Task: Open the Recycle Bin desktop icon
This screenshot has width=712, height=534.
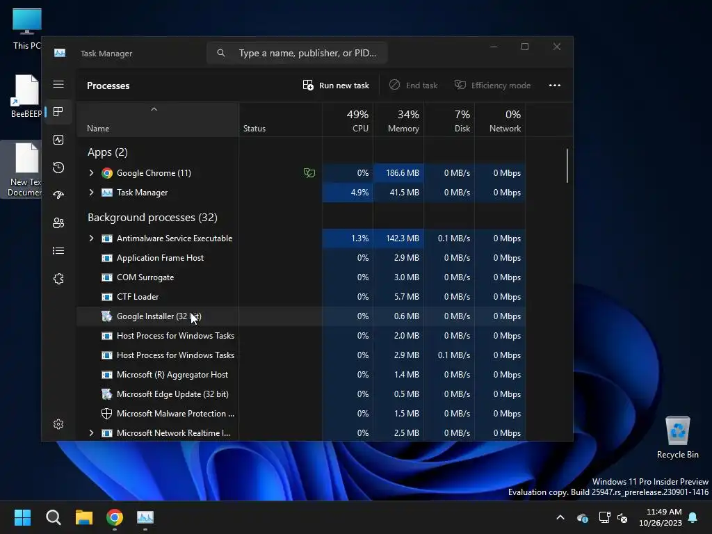Action: [677, 437]
